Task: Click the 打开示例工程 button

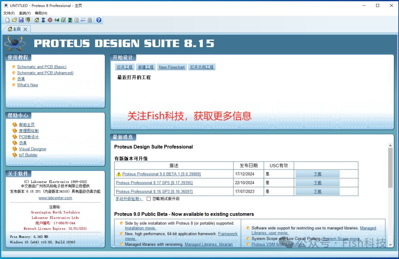Action: [202, 67]
